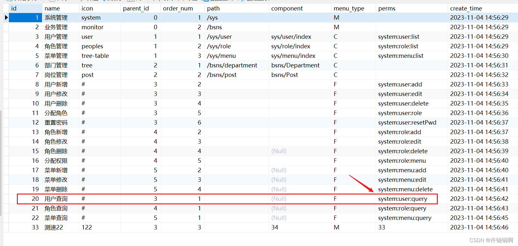
Task: Click the 部门管理 name cell
Action: point(60,65)
